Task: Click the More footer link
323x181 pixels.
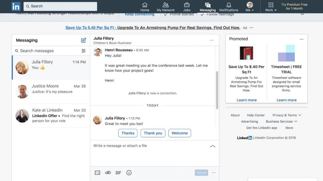Action: 289,128
